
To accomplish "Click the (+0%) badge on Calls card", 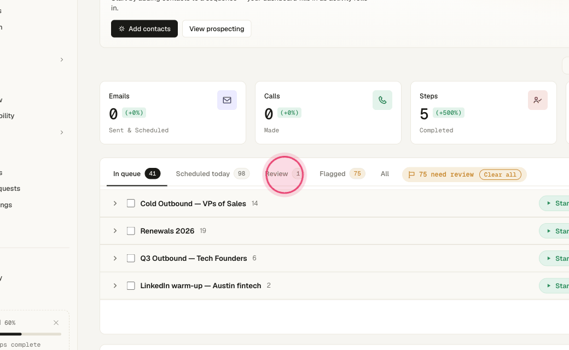I will tap(289, 113).
